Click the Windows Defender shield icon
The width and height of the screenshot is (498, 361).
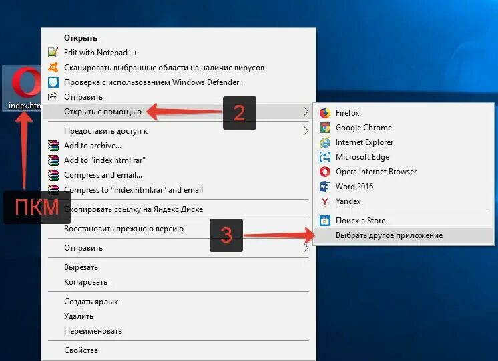tap(53, 82)
